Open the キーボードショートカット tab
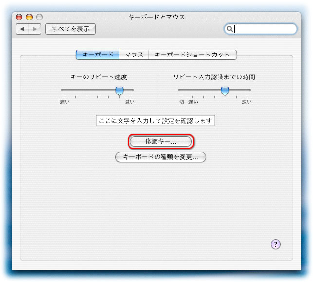Image resolution: width=313 pixels, height=282 pixels. pos(192,55)
